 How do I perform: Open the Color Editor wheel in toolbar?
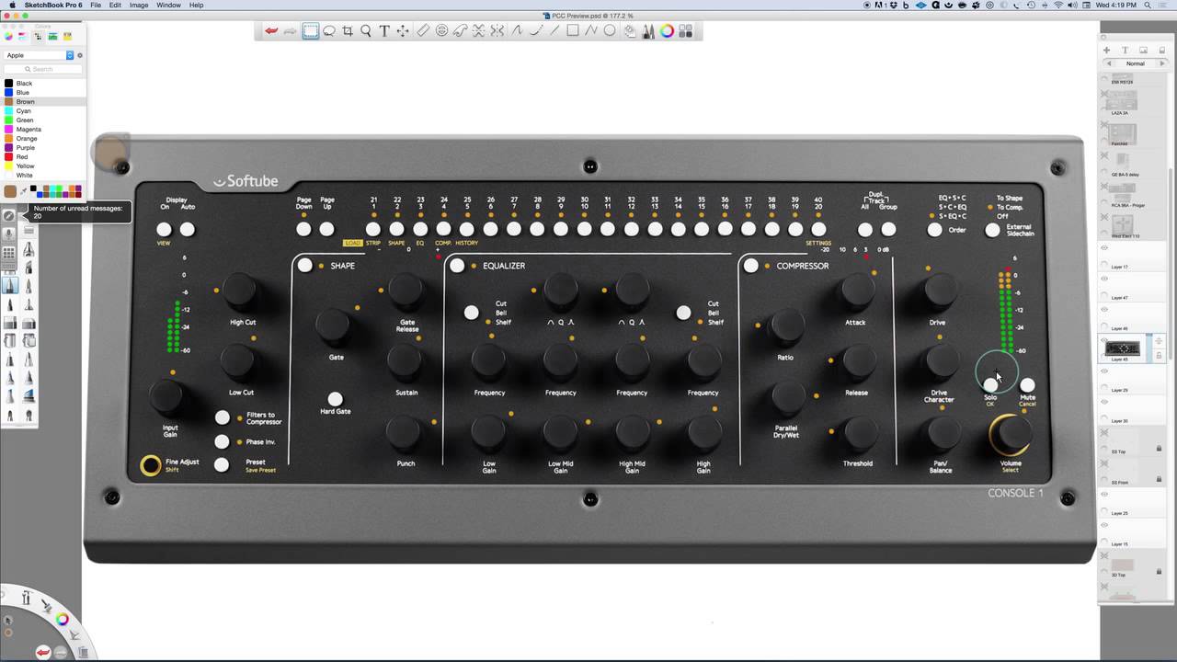pos(667,31)
